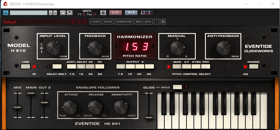
Task: Click the info 'i' icon
Action: pyautogui.click(x=157, y=22)
